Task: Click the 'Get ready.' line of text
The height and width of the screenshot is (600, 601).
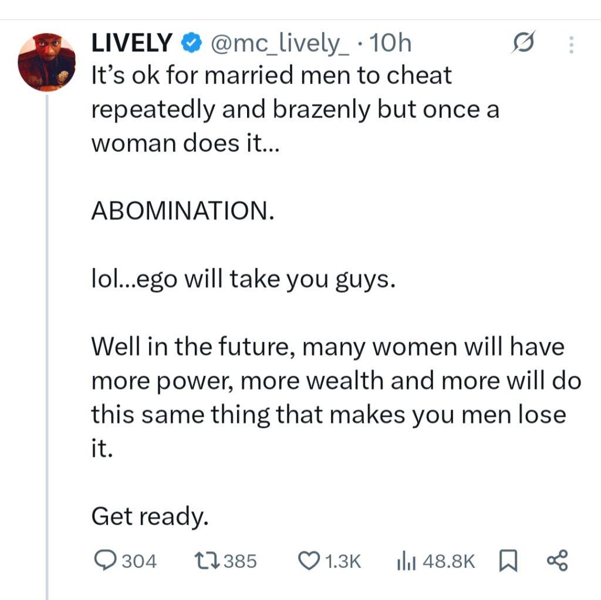Action: point(150,516)
